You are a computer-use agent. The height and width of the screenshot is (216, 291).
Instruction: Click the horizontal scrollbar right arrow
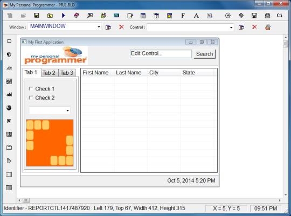(280, 200)
